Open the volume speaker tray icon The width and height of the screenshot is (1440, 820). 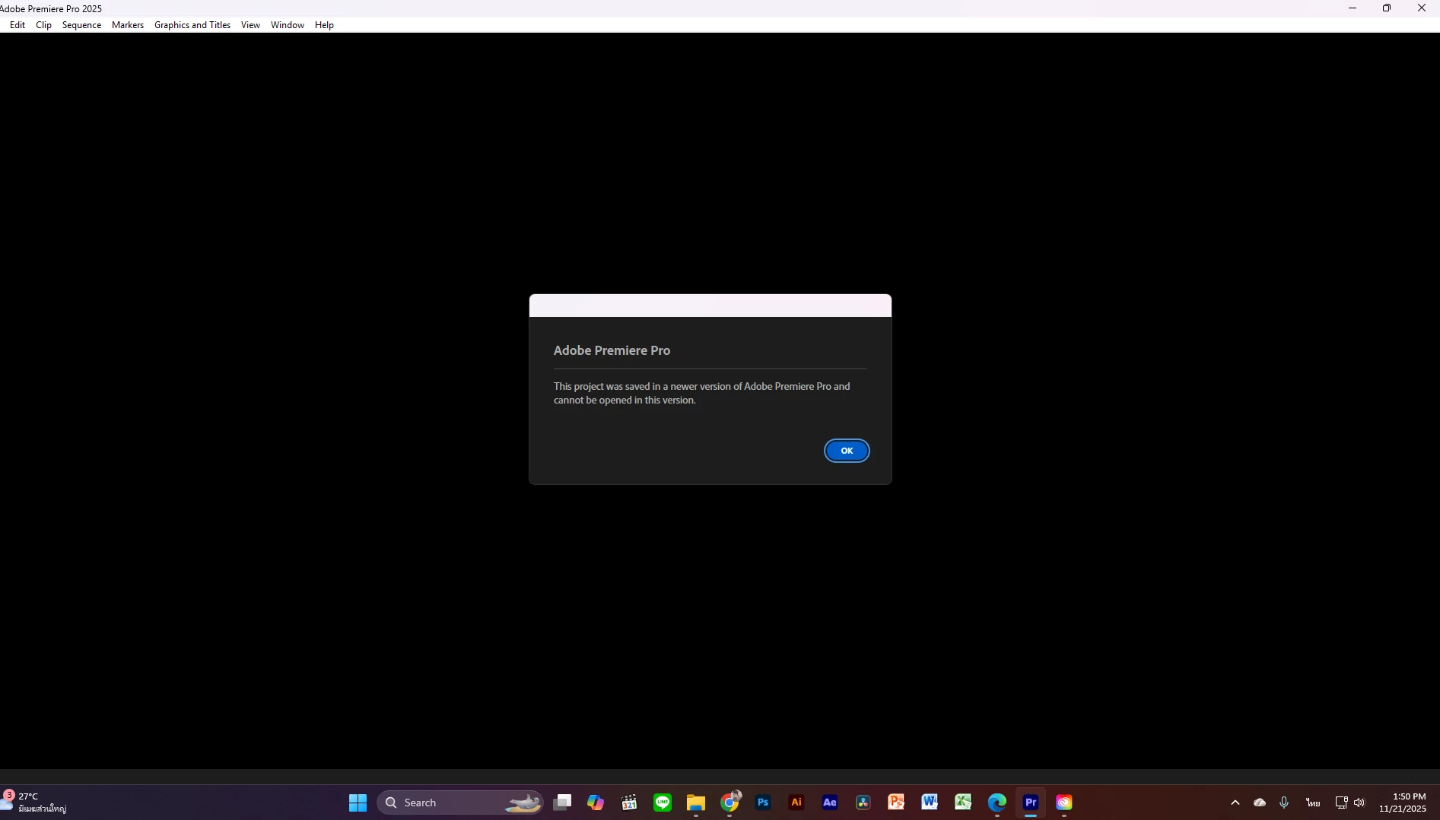[1359, 803]
